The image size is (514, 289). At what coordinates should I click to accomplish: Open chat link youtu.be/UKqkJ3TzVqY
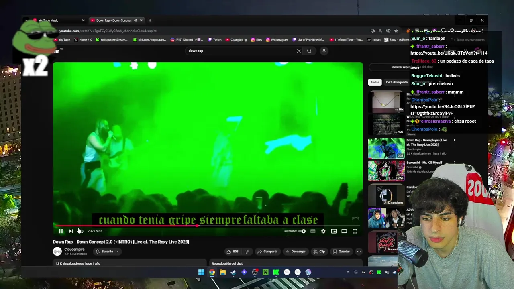tap(449, 53)
